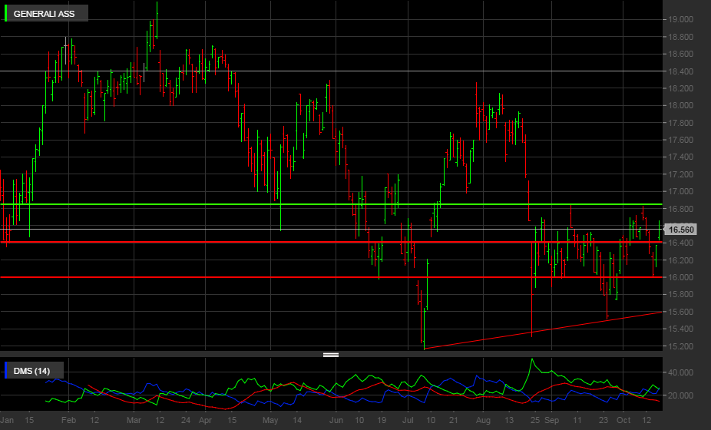Click the 19.000 price axis label

click(680, 19)
